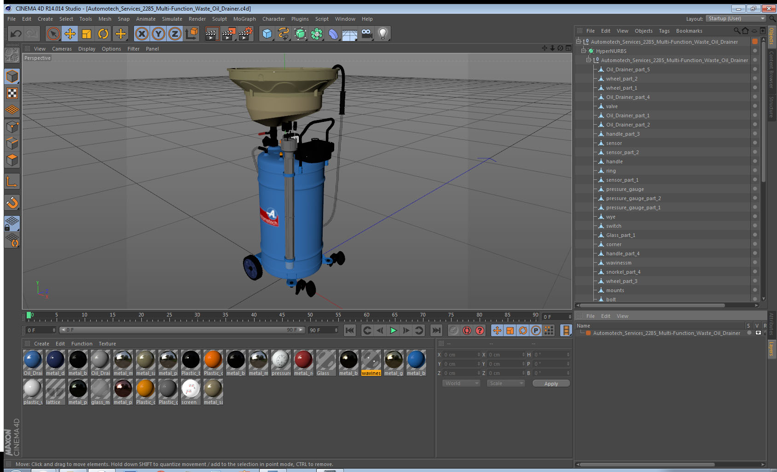The image size is (777, 472).
Task: Open the Array modeling objects icon
Action: (x=317, y=34)
